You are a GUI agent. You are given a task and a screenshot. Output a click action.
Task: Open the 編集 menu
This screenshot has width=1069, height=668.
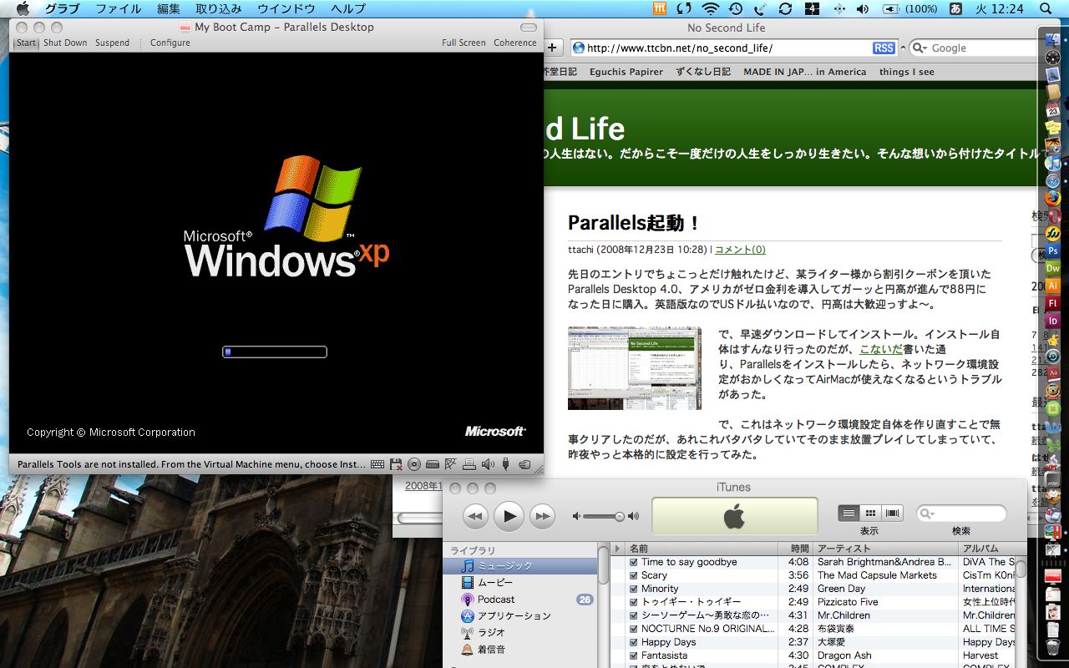click(169, 9)
